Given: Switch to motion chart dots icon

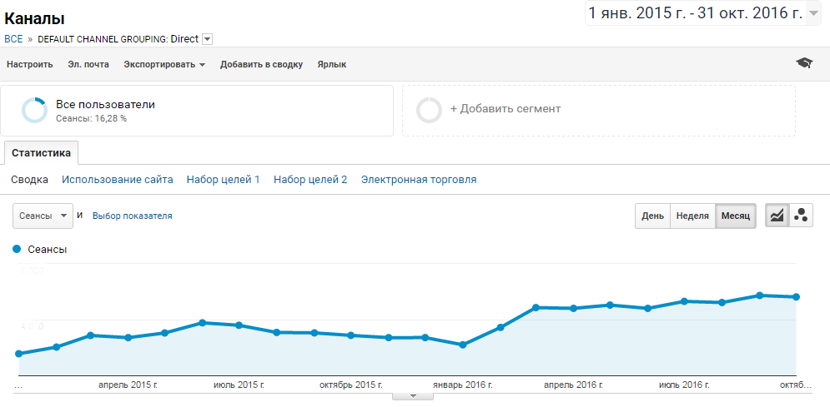Looking at the screenshot, I should coord(801,216).
